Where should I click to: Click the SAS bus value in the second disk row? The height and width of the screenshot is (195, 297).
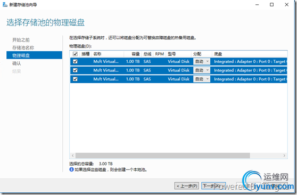[147, 70]
